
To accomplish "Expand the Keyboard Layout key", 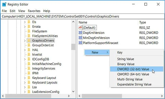I will click(x=25, y=78).
